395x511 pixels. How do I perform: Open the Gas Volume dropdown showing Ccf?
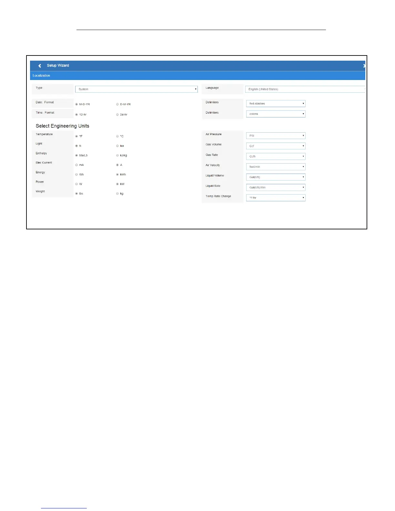[276, 146]
